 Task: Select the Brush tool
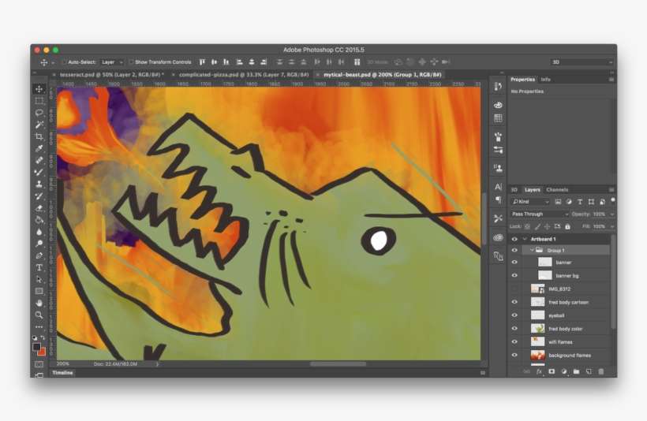click(x=39, y=172)
